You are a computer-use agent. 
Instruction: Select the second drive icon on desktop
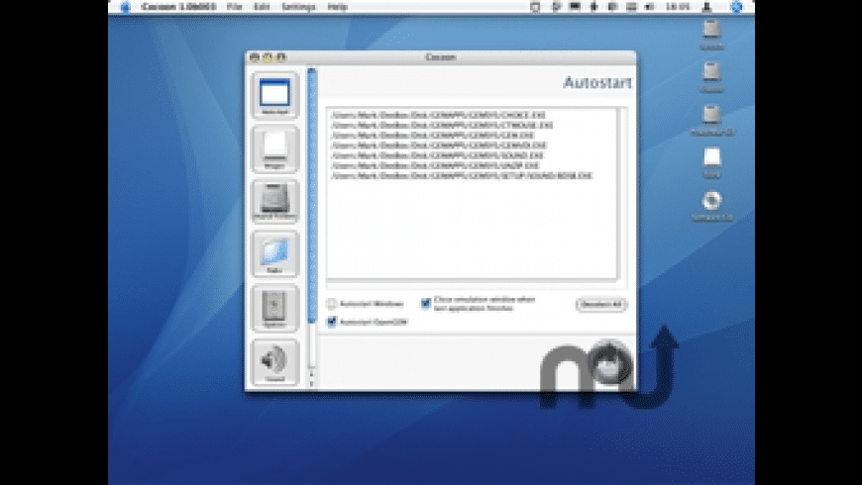(x=711, y=71)
